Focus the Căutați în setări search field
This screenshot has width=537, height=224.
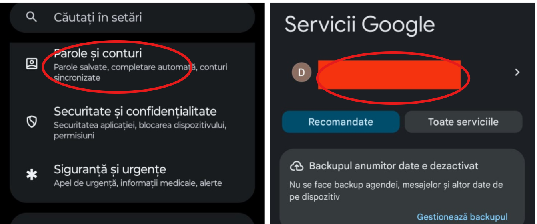pos(132,17)
